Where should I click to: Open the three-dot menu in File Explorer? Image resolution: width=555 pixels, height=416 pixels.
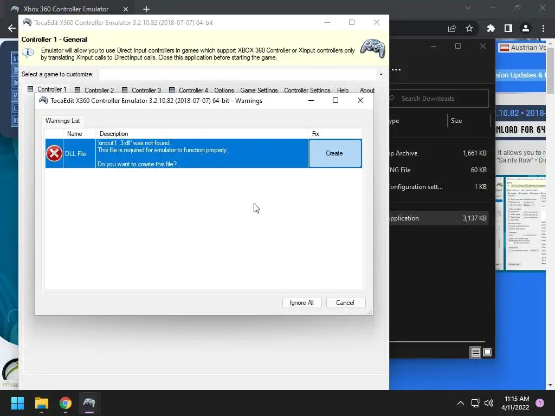(396, 70)
